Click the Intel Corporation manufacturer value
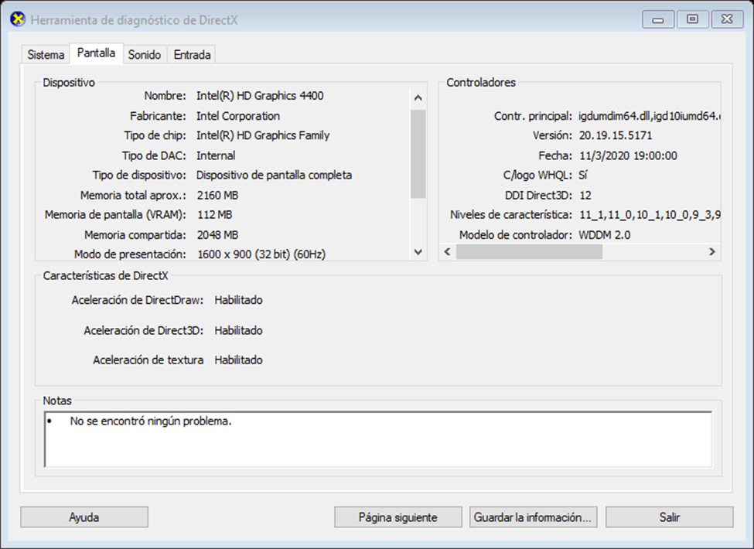Image resolution: width=754 pixels, height=549 pixels. coord(238,116)
